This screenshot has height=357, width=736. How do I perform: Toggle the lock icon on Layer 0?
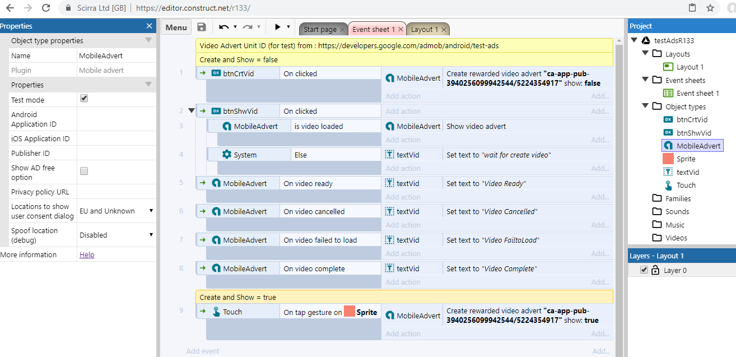655,270
